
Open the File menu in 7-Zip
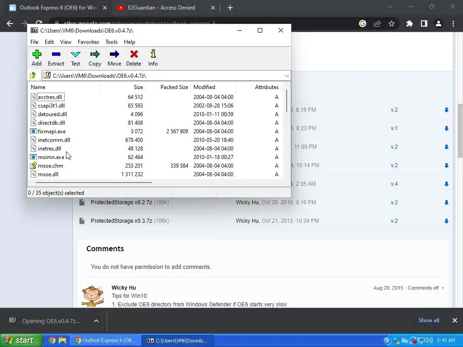point(34,42)
